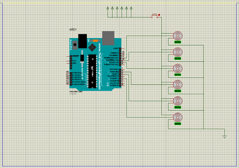
Task: Click green angle readout under third servo
Action: (x=178, y=75)
